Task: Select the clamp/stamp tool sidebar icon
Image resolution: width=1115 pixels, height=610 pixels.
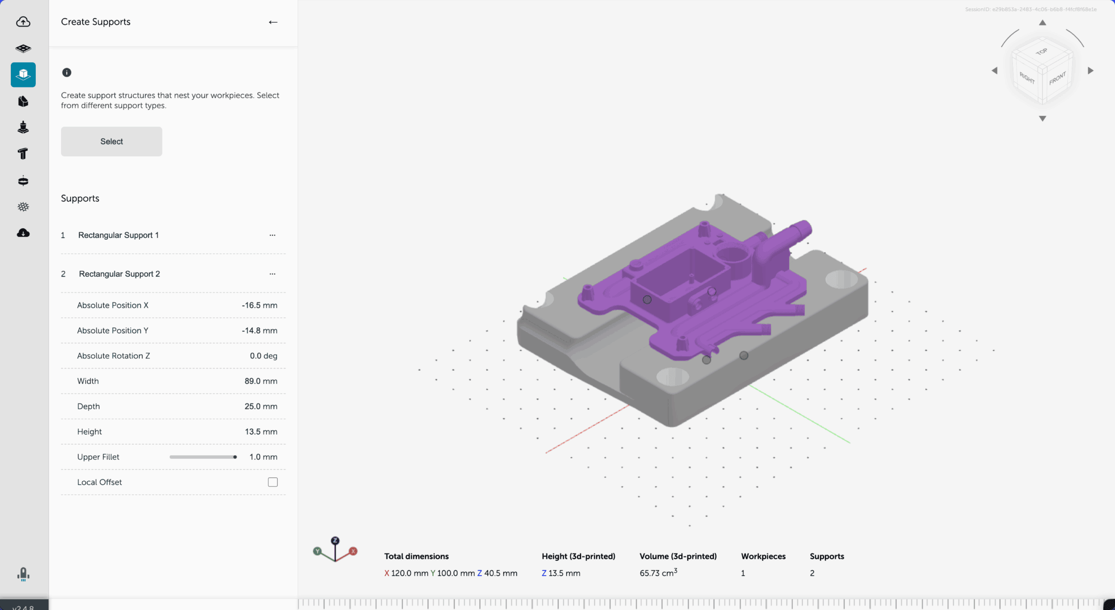Action: click(23, 127)
